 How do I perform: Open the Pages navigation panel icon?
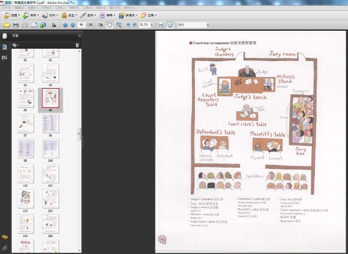click(x=5, y=36)
